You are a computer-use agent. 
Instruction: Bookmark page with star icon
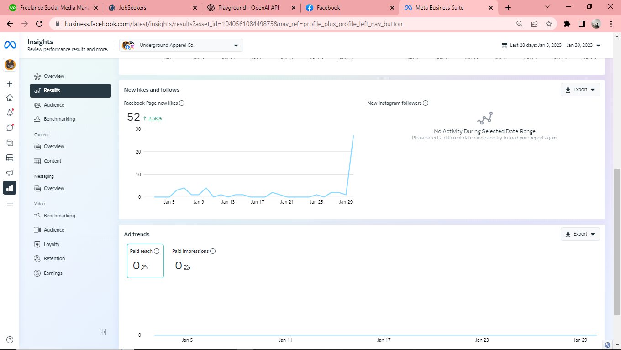tap(549, 24)
